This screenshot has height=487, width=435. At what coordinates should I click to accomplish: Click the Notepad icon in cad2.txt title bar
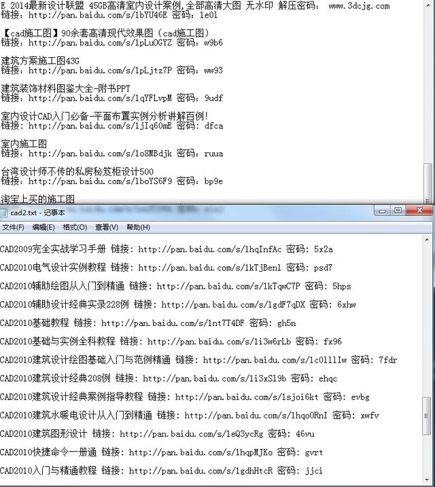click(3, 213)
